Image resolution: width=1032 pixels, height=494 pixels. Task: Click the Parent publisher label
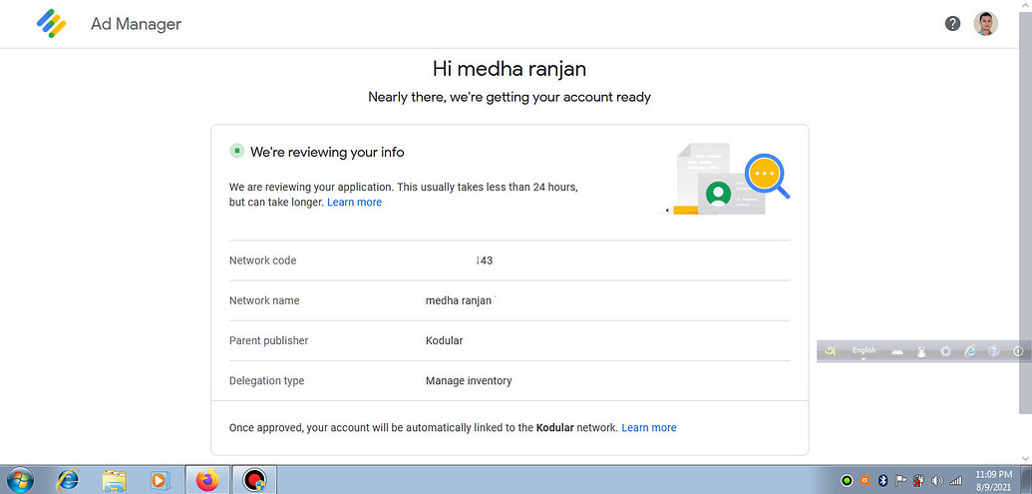click(268, 340)
